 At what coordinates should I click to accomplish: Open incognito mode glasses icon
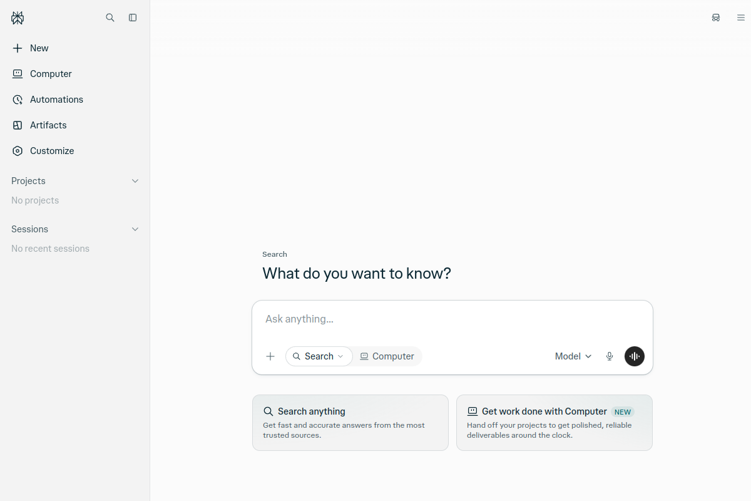[716, 18]
